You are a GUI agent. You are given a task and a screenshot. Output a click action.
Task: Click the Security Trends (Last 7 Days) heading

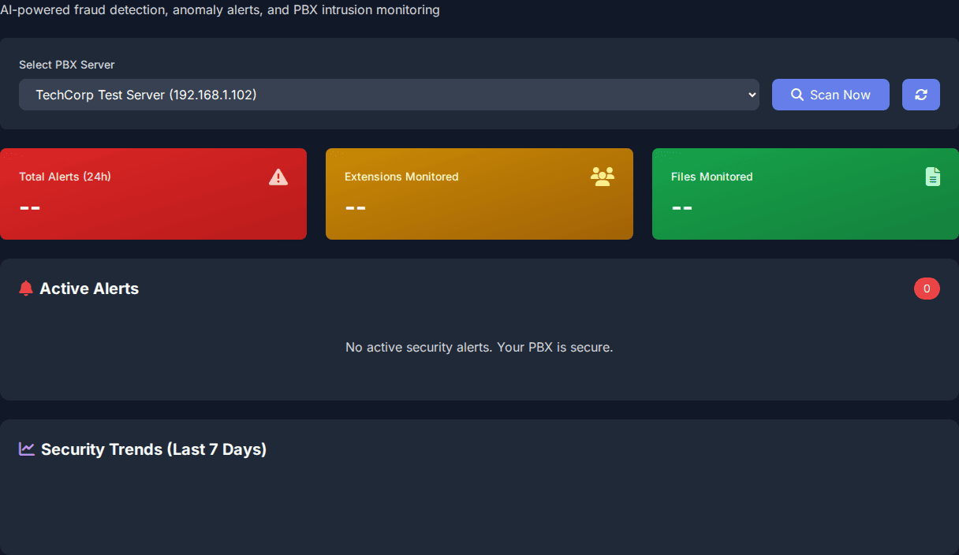click(154, 449)
